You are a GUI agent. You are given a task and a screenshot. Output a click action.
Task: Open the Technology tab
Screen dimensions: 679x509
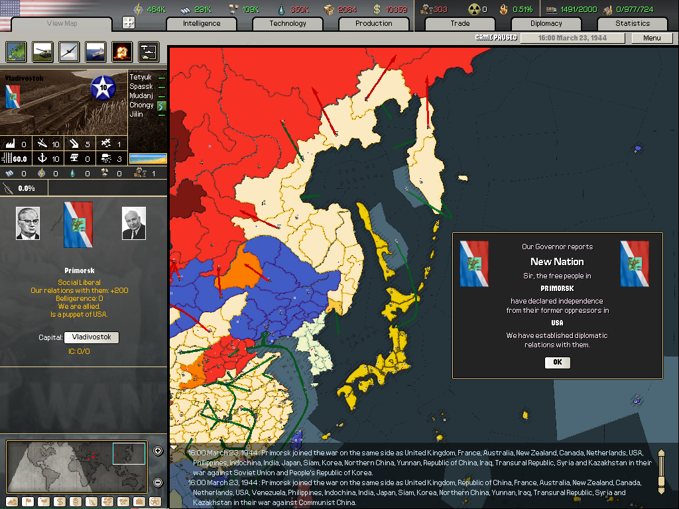[x=287, y=23]
